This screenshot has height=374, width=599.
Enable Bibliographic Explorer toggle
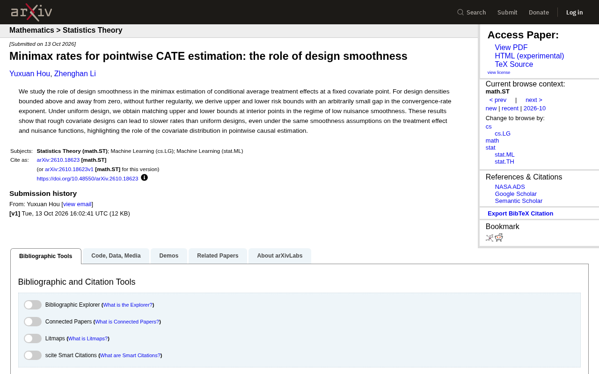tap(33, 305)
